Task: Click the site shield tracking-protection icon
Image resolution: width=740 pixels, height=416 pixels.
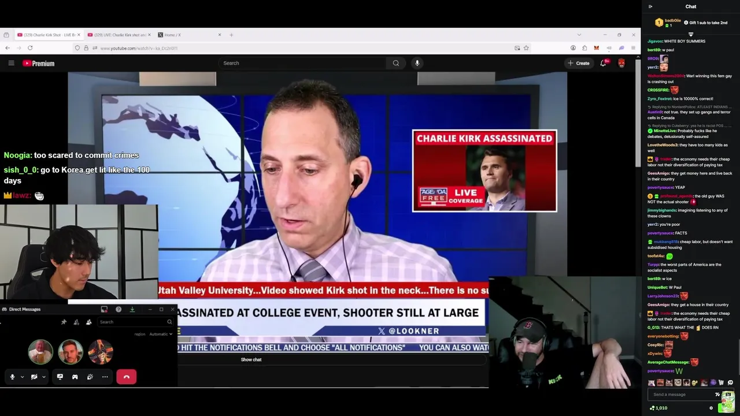Action: (77, 48)
